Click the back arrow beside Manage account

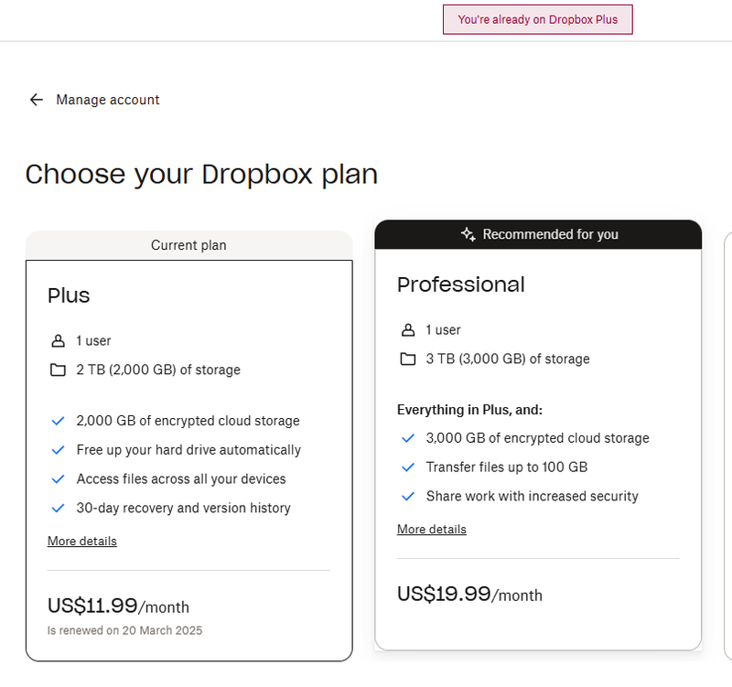[37, 100]
